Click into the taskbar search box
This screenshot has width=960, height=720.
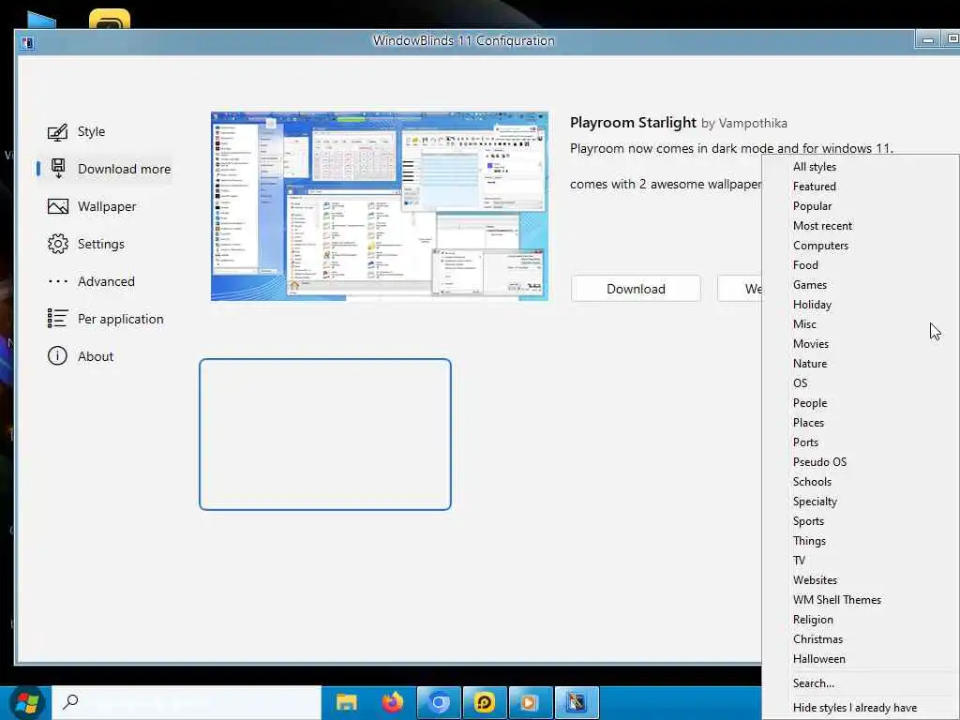pyautogui.click(x=187, y=702)
